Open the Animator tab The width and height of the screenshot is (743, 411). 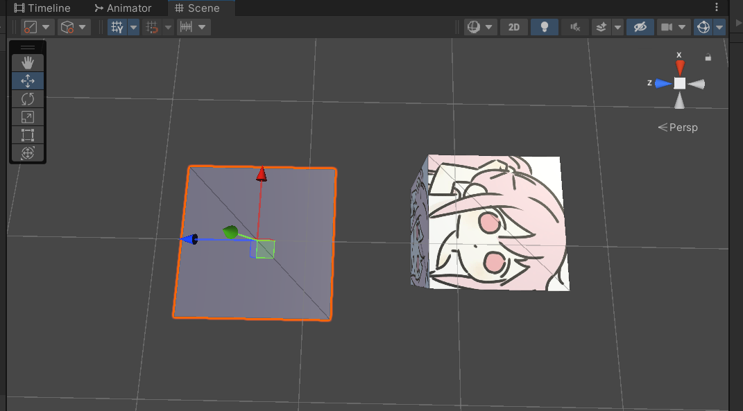(x=123, y=8)
